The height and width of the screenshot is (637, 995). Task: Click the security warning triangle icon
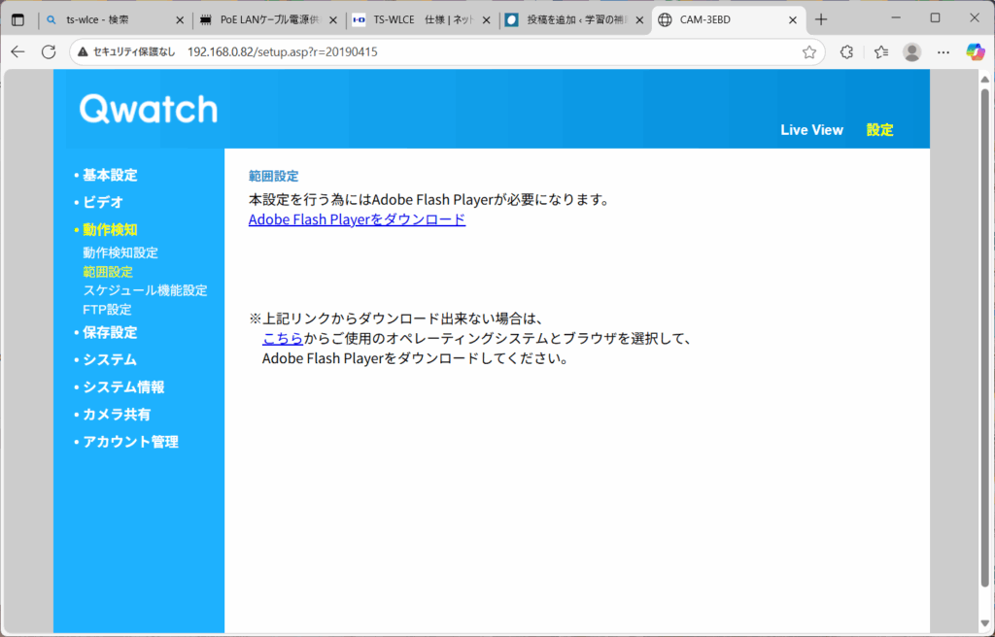(83, 52)
